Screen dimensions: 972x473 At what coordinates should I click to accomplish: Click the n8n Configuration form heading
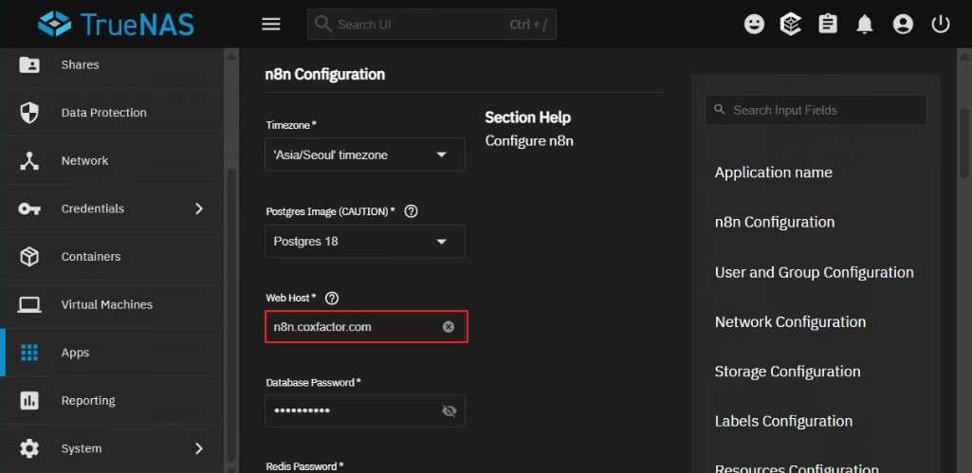325,74
